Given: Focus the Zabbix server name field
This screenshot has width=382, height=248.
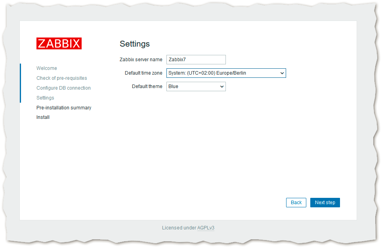Looking at the screenshot, I should pyautogui.click(x=196, y=60).
